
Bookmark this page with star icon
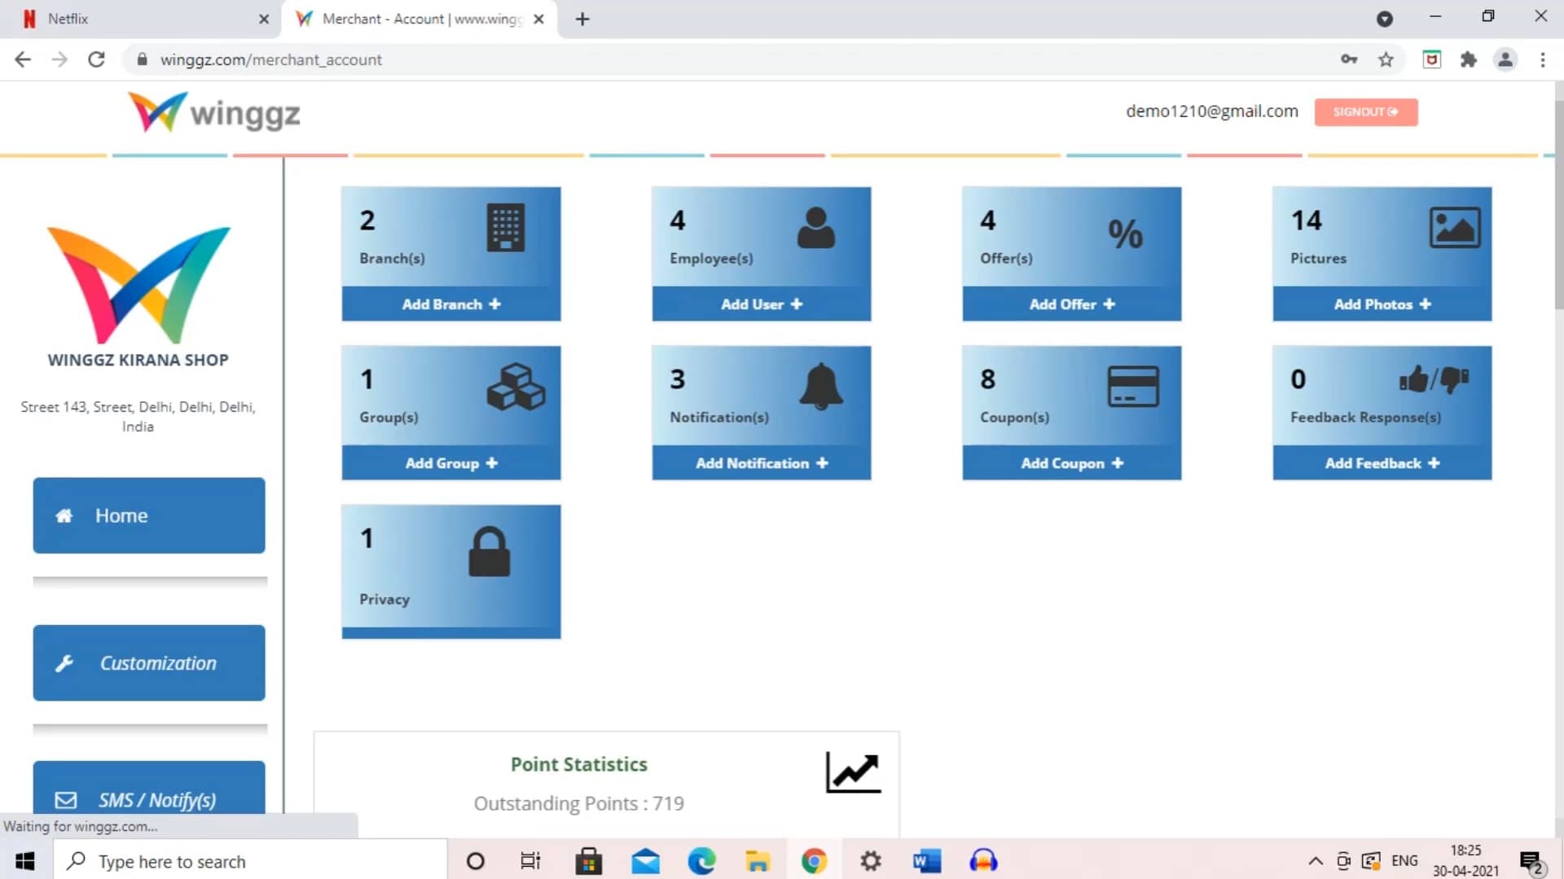(x=1386, y=59)
